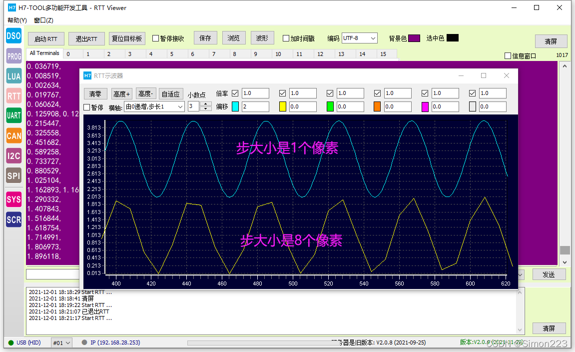Select the RTT module icon
This screenshot has width=575, height=352.
coord(14,96)
